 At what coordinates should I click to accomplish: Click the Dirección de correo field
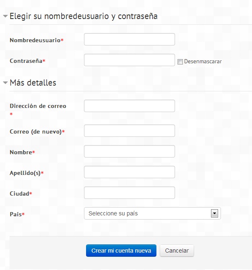(x=130, y=106)
